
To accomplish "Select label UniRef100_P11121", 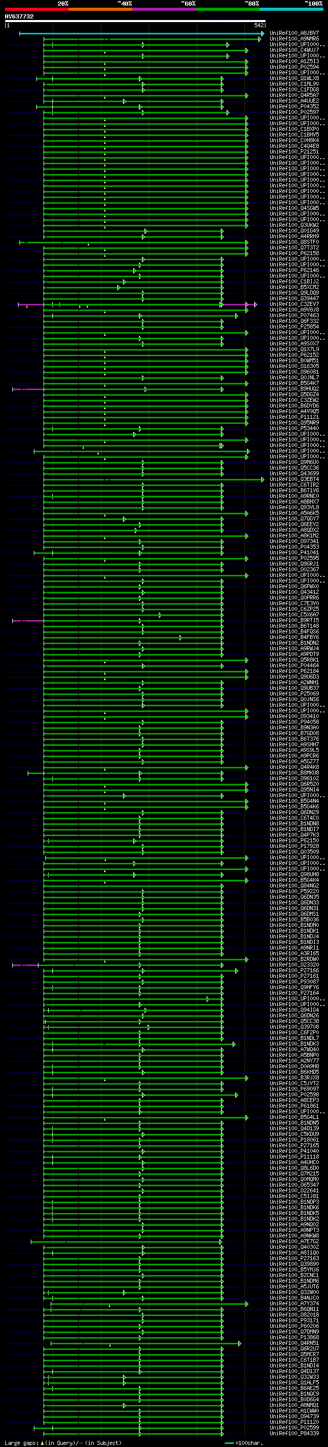I will point(294,417).
